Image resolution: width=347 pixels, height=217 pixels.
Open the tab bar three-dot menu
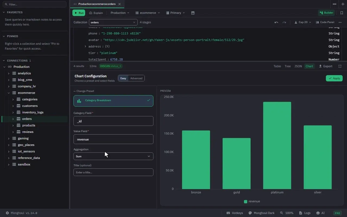point(335,4)
